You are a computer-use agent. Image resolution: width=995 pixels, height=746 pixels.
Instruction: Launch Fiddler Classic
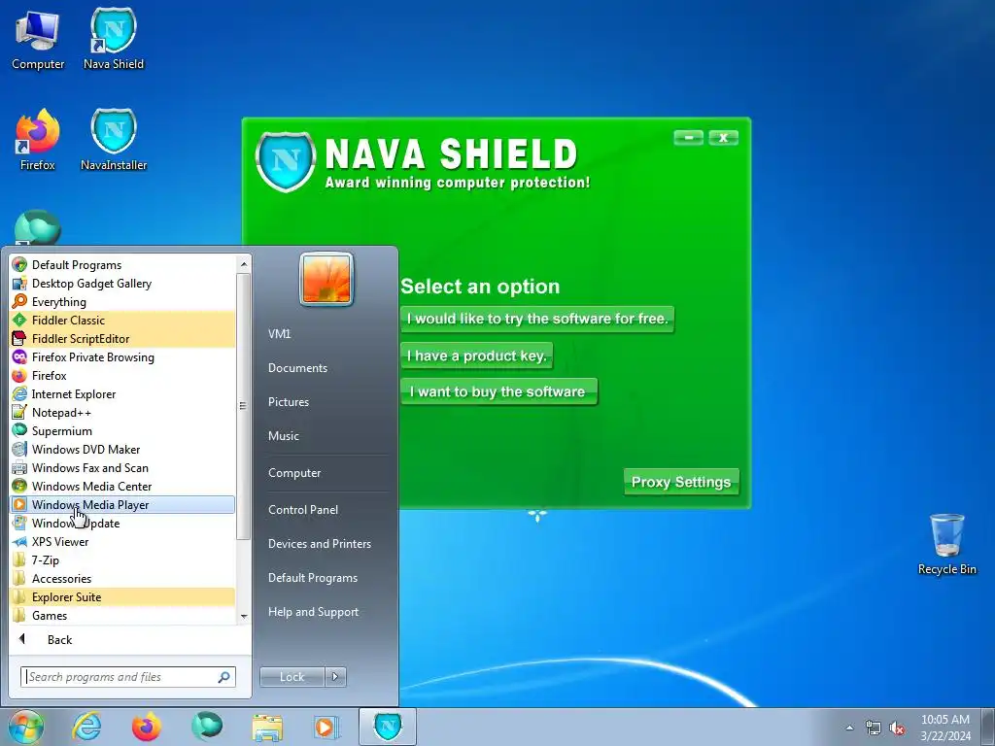(x=123, y=321)
